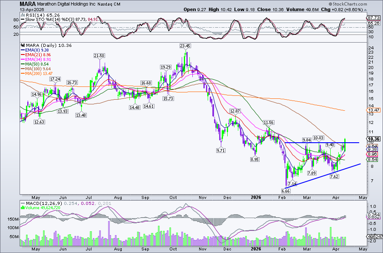The width and height of the screenshot is (383, 253).
Task: Click the small triangle next to Chg value
Action: (x=366, y=10)
